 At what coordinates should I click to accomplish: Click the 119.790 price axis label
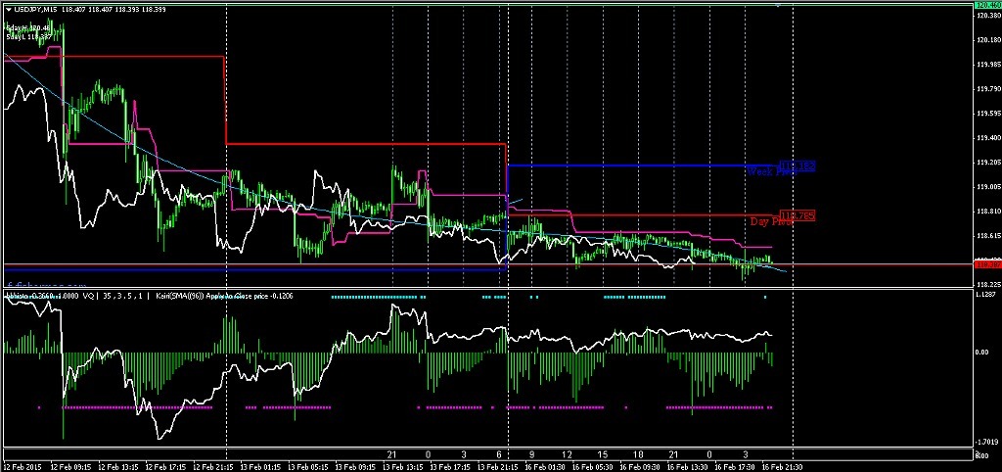tap(987, 89)
